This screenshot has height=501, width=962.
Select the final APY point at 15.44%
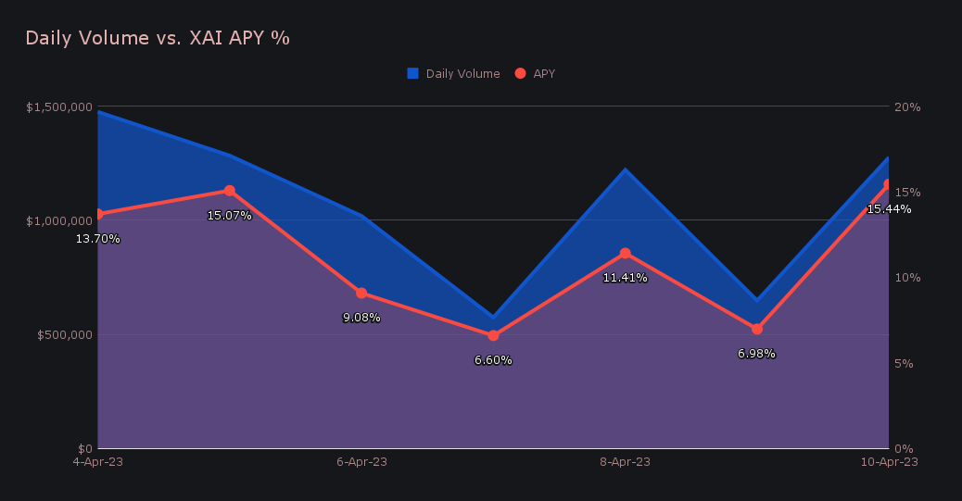point(887,185)
